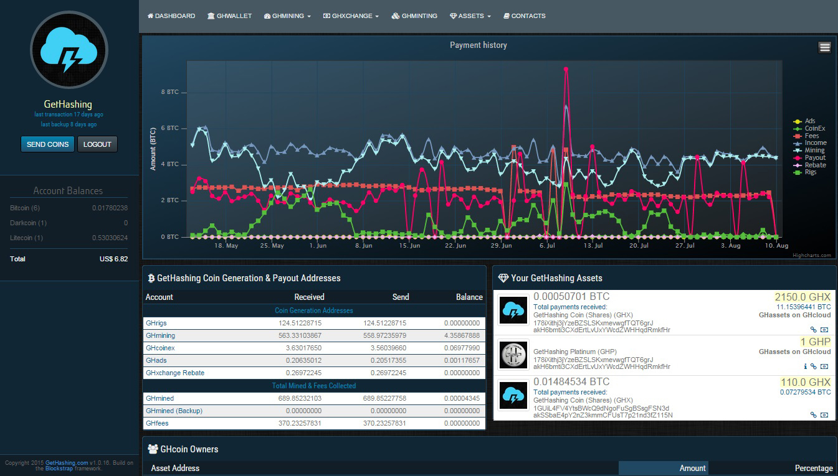
Task: Click the GetHashing cloud logo avatar
Action: (x=69, y=51)
